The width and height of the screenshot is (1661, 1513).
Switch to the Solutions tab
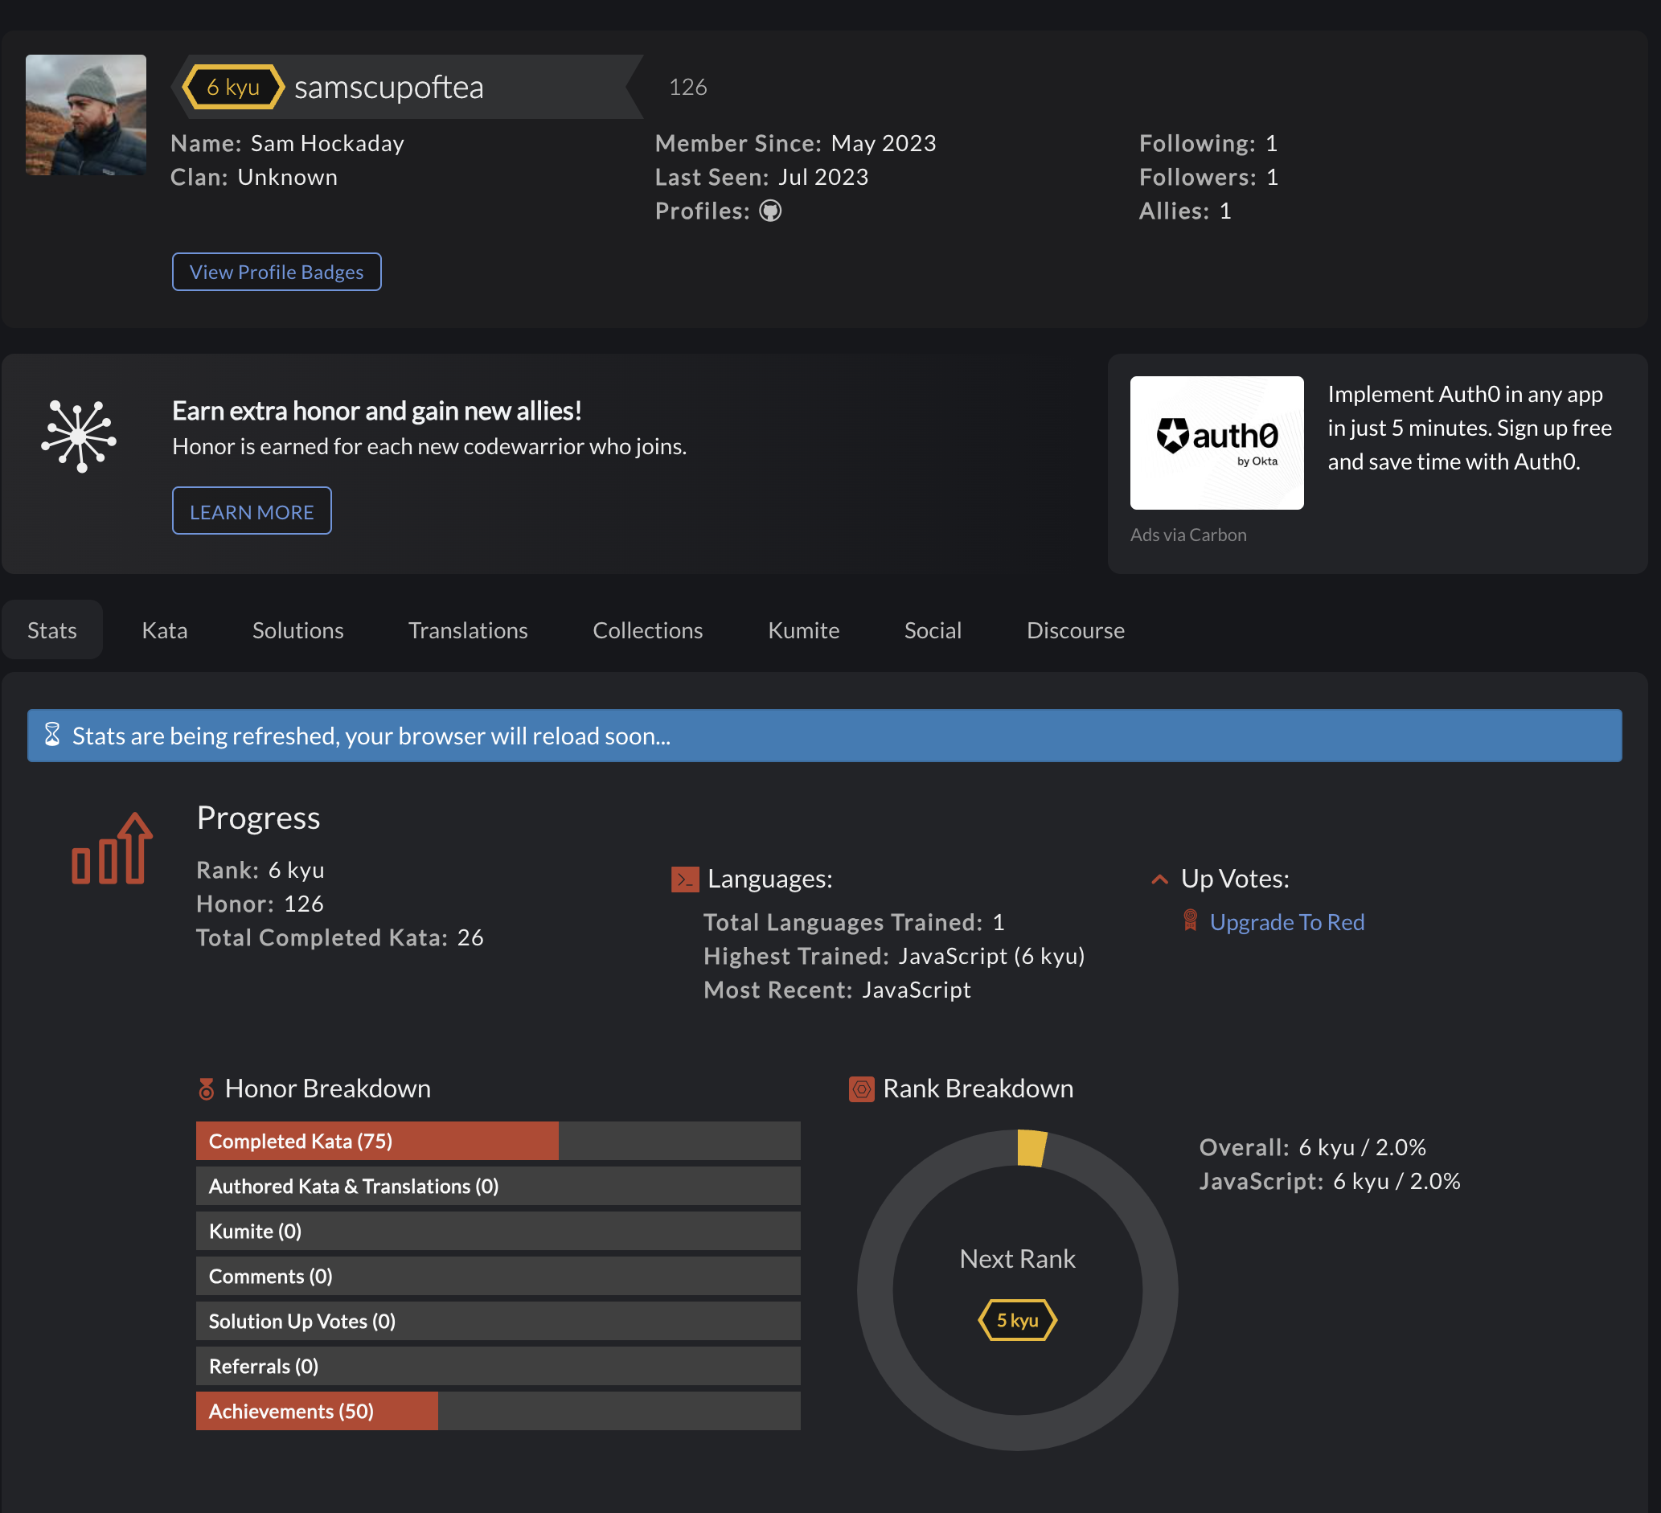click(297, 630)
